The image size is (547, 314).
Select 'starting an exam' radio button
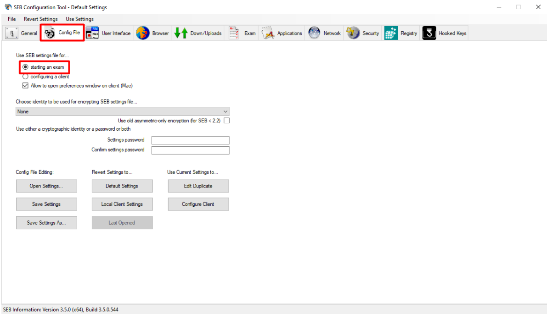(x=25, y=67)
